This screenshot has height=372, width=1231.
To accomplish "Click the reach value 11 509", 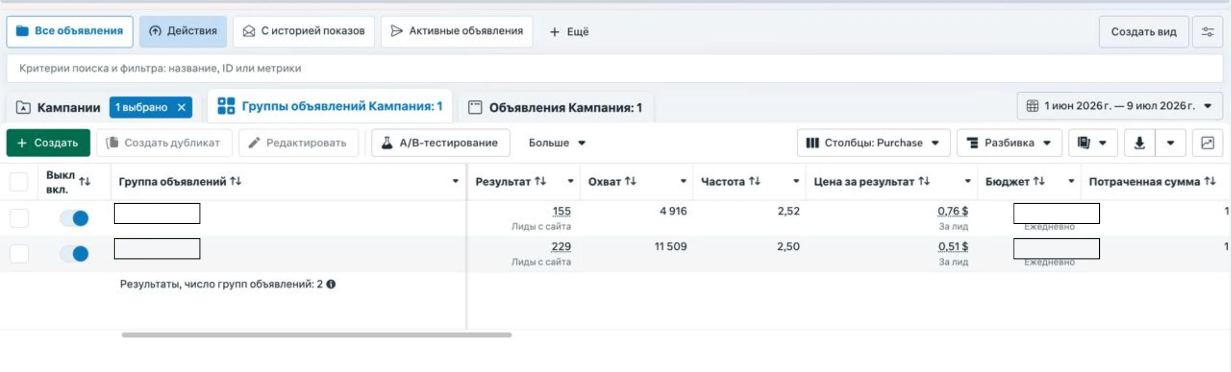I will (x=670, y=247).
